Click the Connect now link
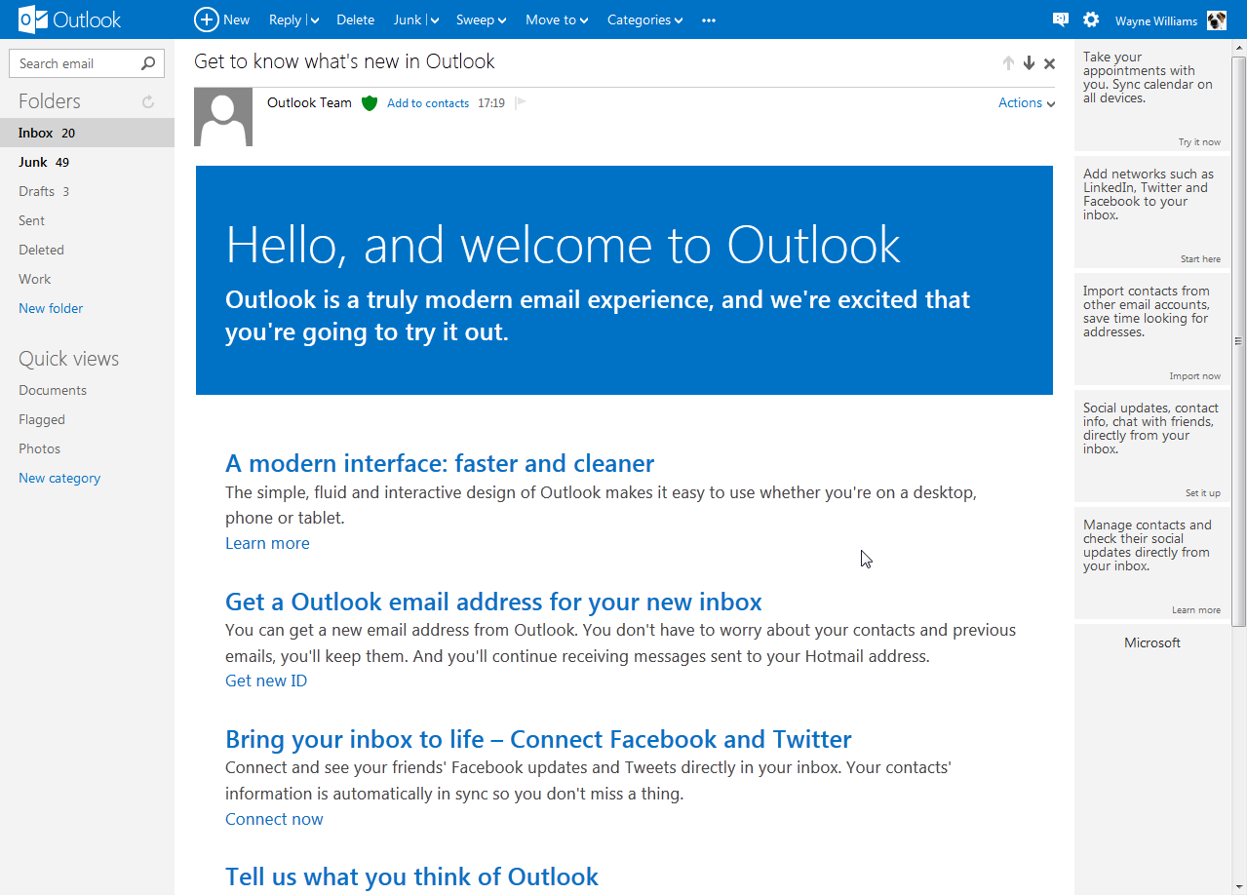Image resolution: width=1247 pixels, height=895 pixels. [274, 819]
